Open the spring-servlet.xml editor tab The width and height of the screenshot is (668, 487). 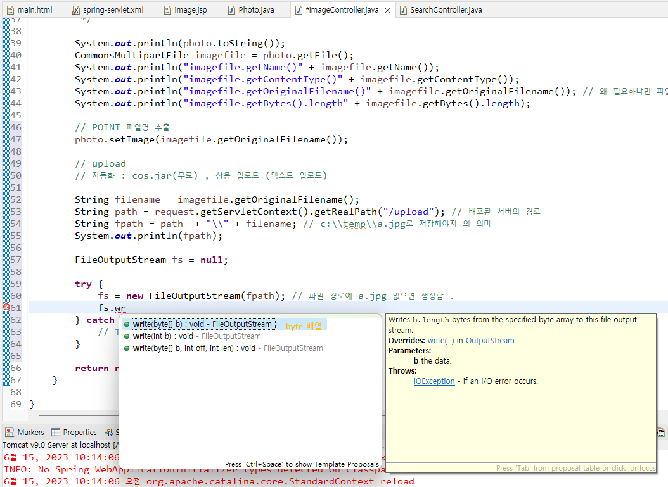[108, 9]
